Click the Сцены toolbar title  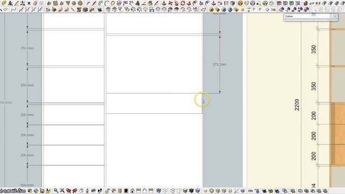[x=289, y=16]
